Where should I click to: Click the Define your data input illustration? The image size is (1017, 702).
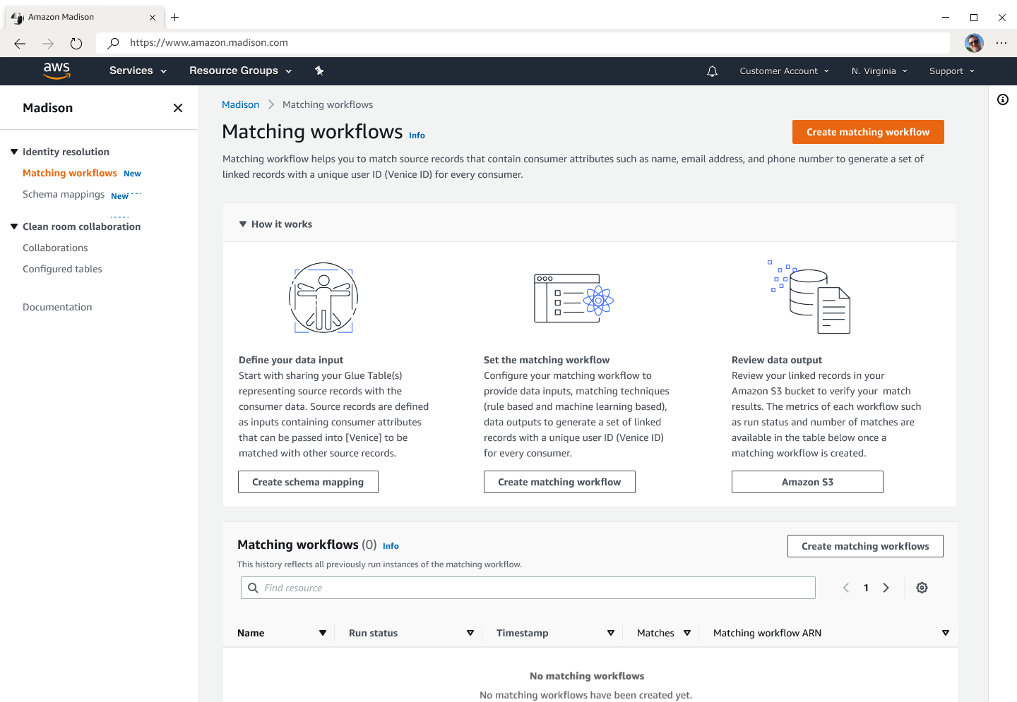pos(323,298)
